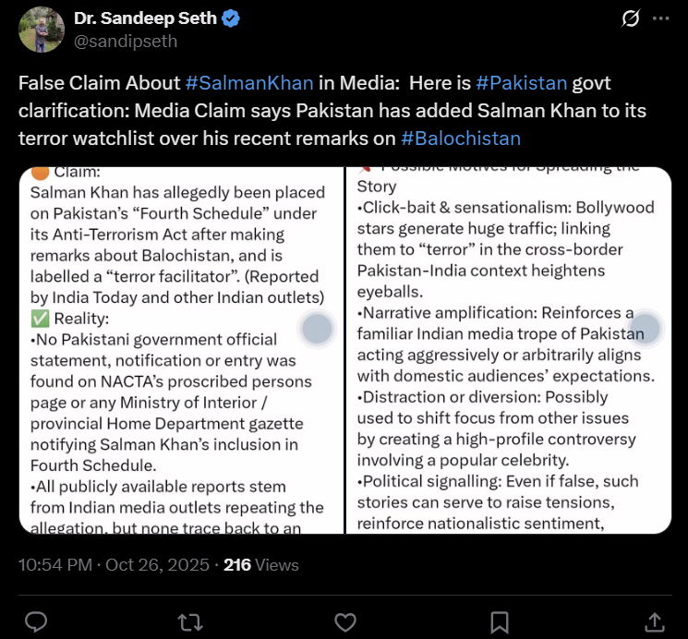Click the repost arrows icon

tap(191, 620)
